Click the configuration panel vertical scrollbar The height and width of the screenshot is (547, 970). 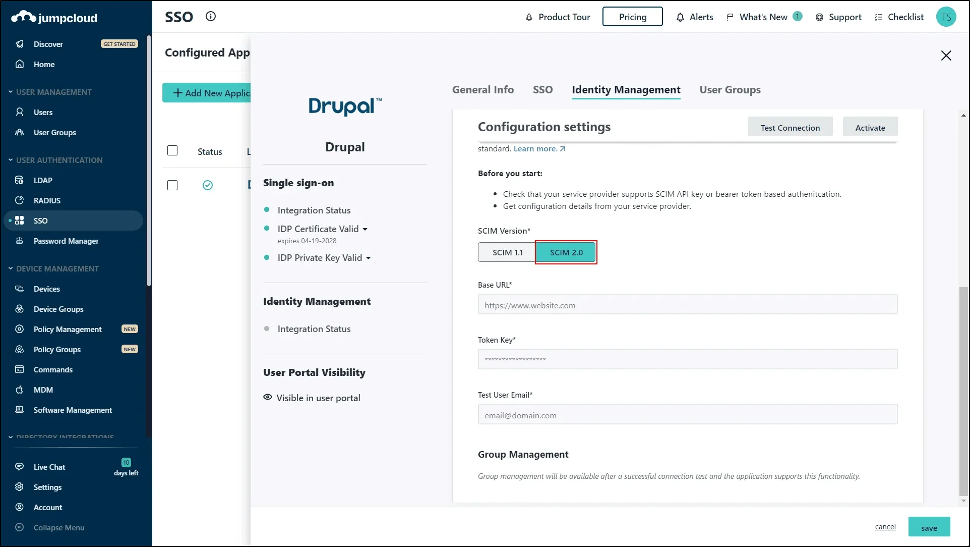click(x=963, y=391)
